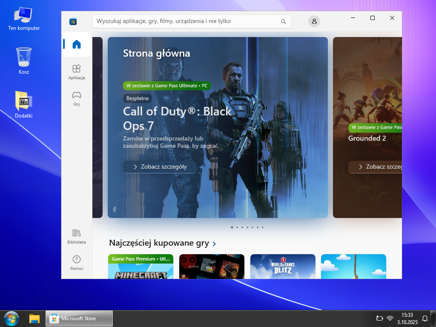Click the search magnifier icon

[284, 21]
